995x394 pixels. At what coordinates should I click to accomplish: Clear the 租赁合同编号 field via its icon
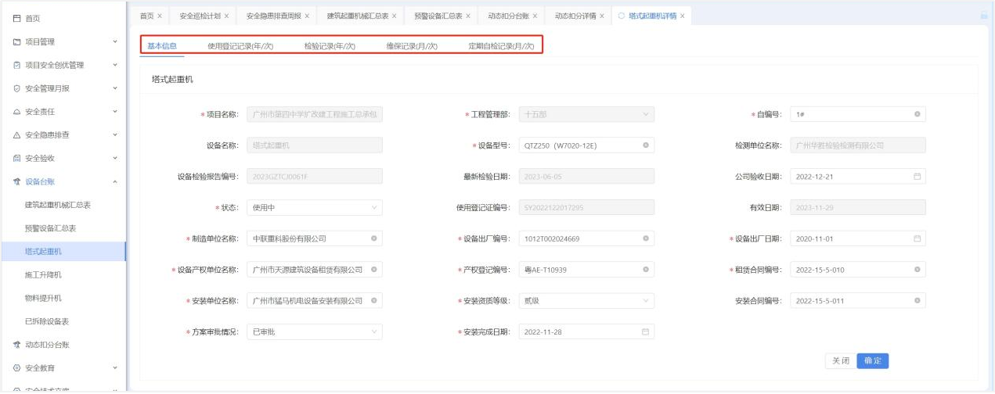[917, 270]
